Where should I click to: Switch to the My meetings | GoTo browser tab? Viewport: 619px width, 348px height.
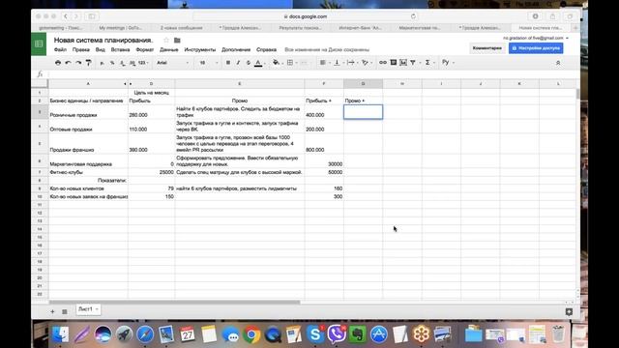point(120,28)
